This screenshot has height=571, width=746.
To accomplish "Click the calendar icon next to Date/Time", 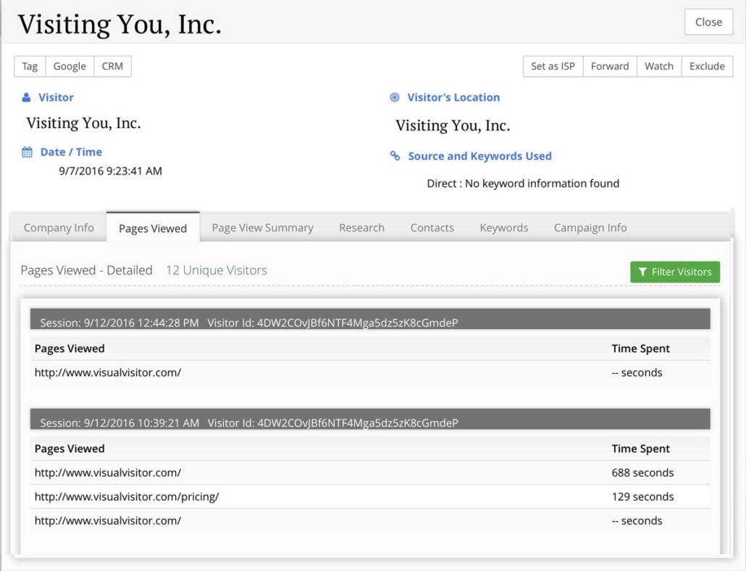I will 27,152.
